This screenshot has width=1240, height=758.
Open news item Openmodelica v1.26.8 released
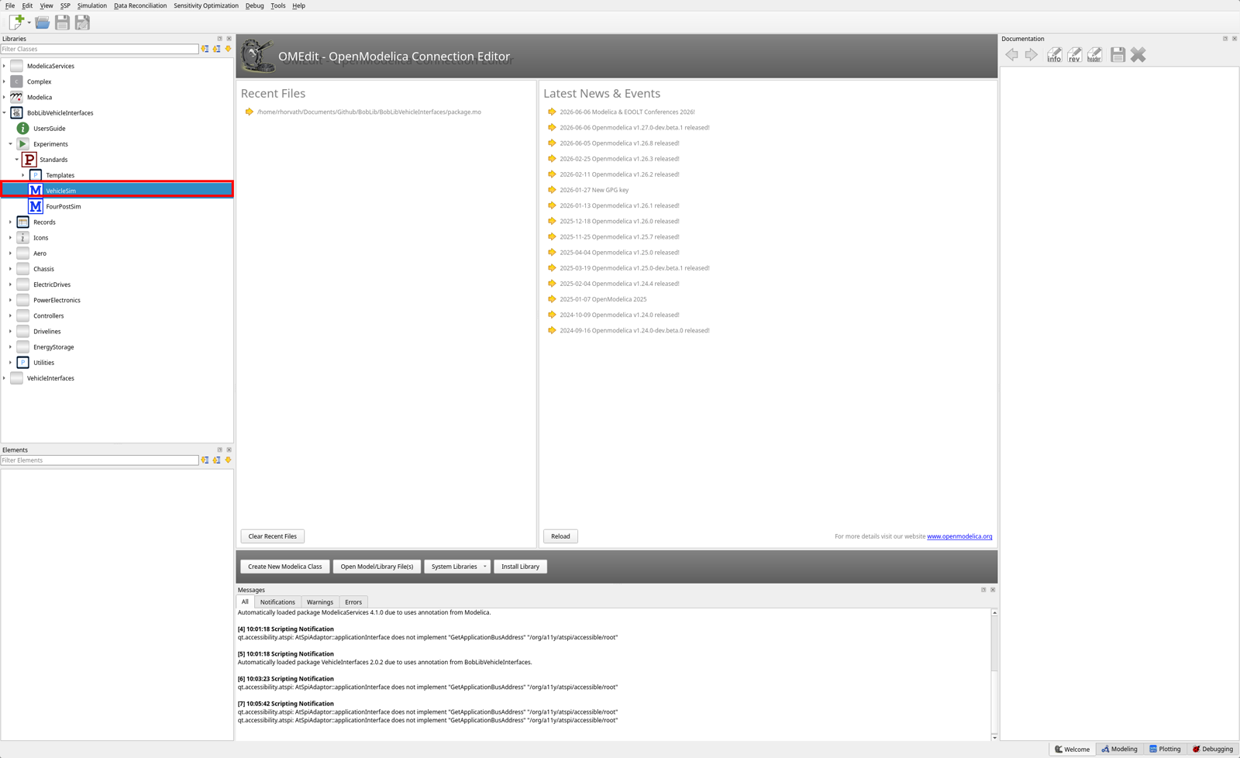coord(619,143)
